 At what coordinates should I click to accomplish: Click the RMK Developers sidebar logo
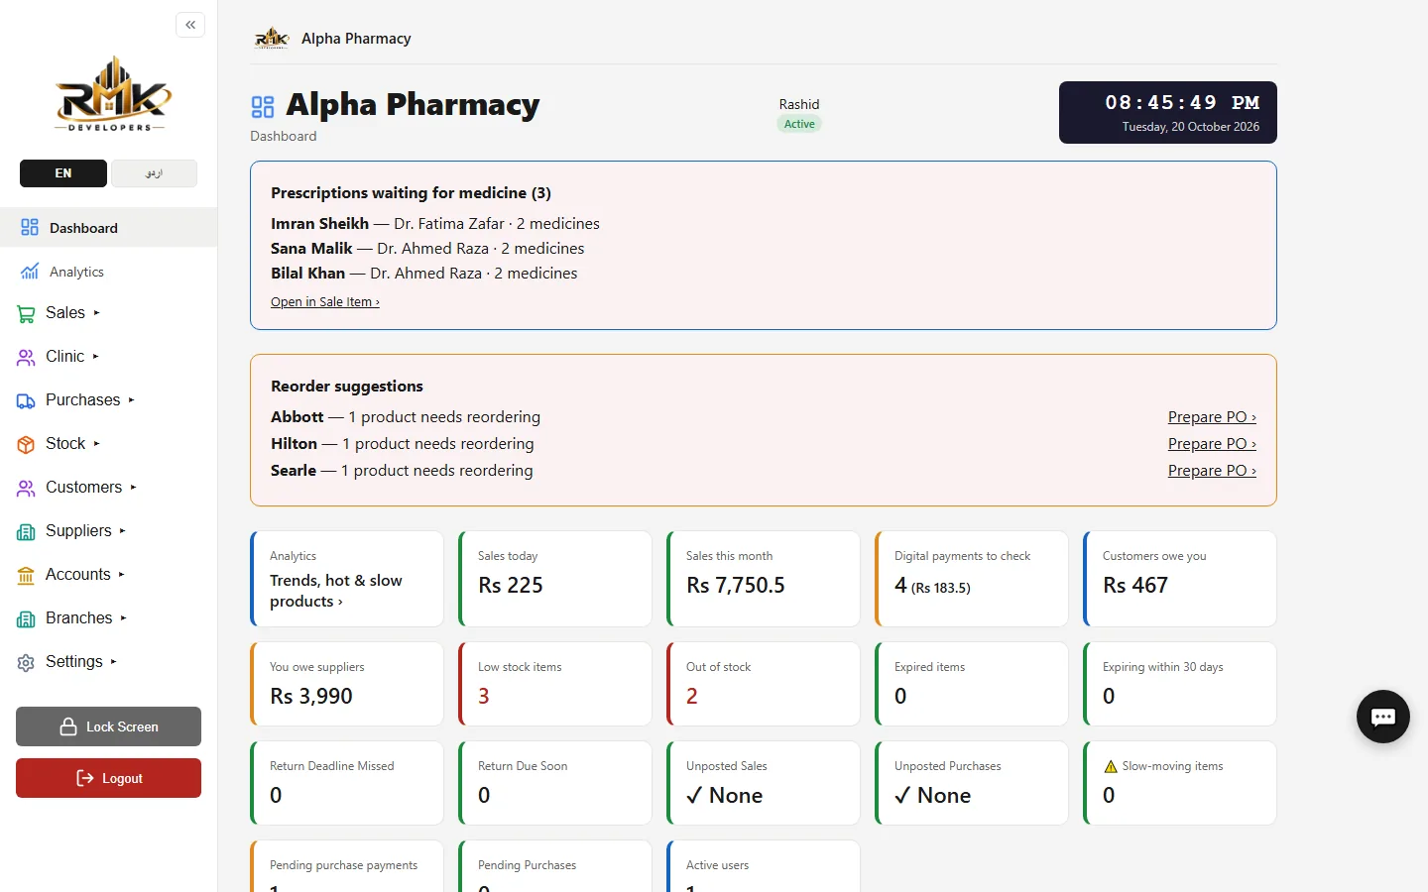(112, 94)
